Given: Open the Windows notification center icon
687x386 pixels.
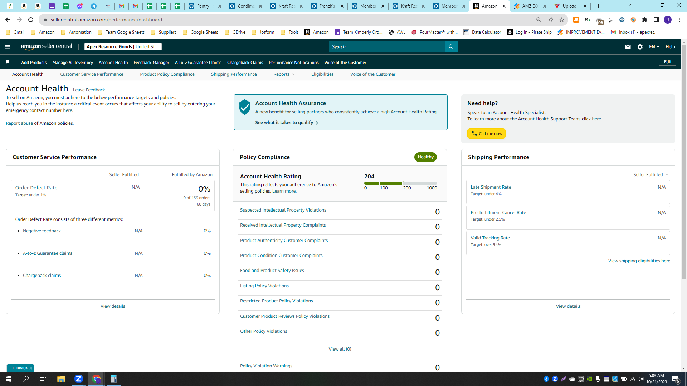Looking at the screenshot, I should (x=676, y=379).
